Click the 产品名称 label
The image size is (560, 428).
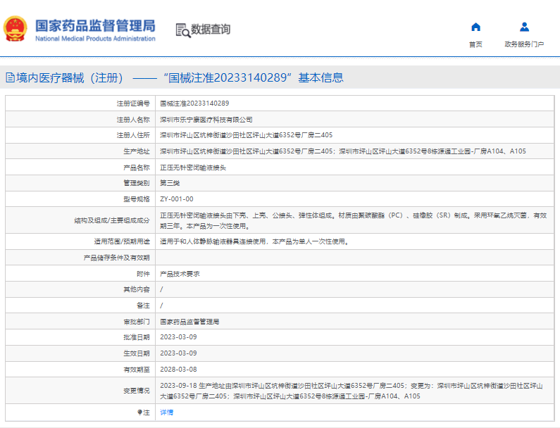pos(137,168)
